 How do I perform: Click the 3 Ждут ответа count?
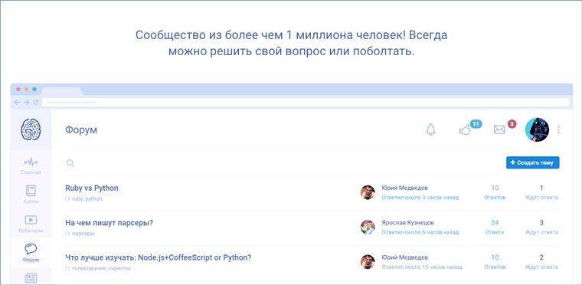click(541, 227)
